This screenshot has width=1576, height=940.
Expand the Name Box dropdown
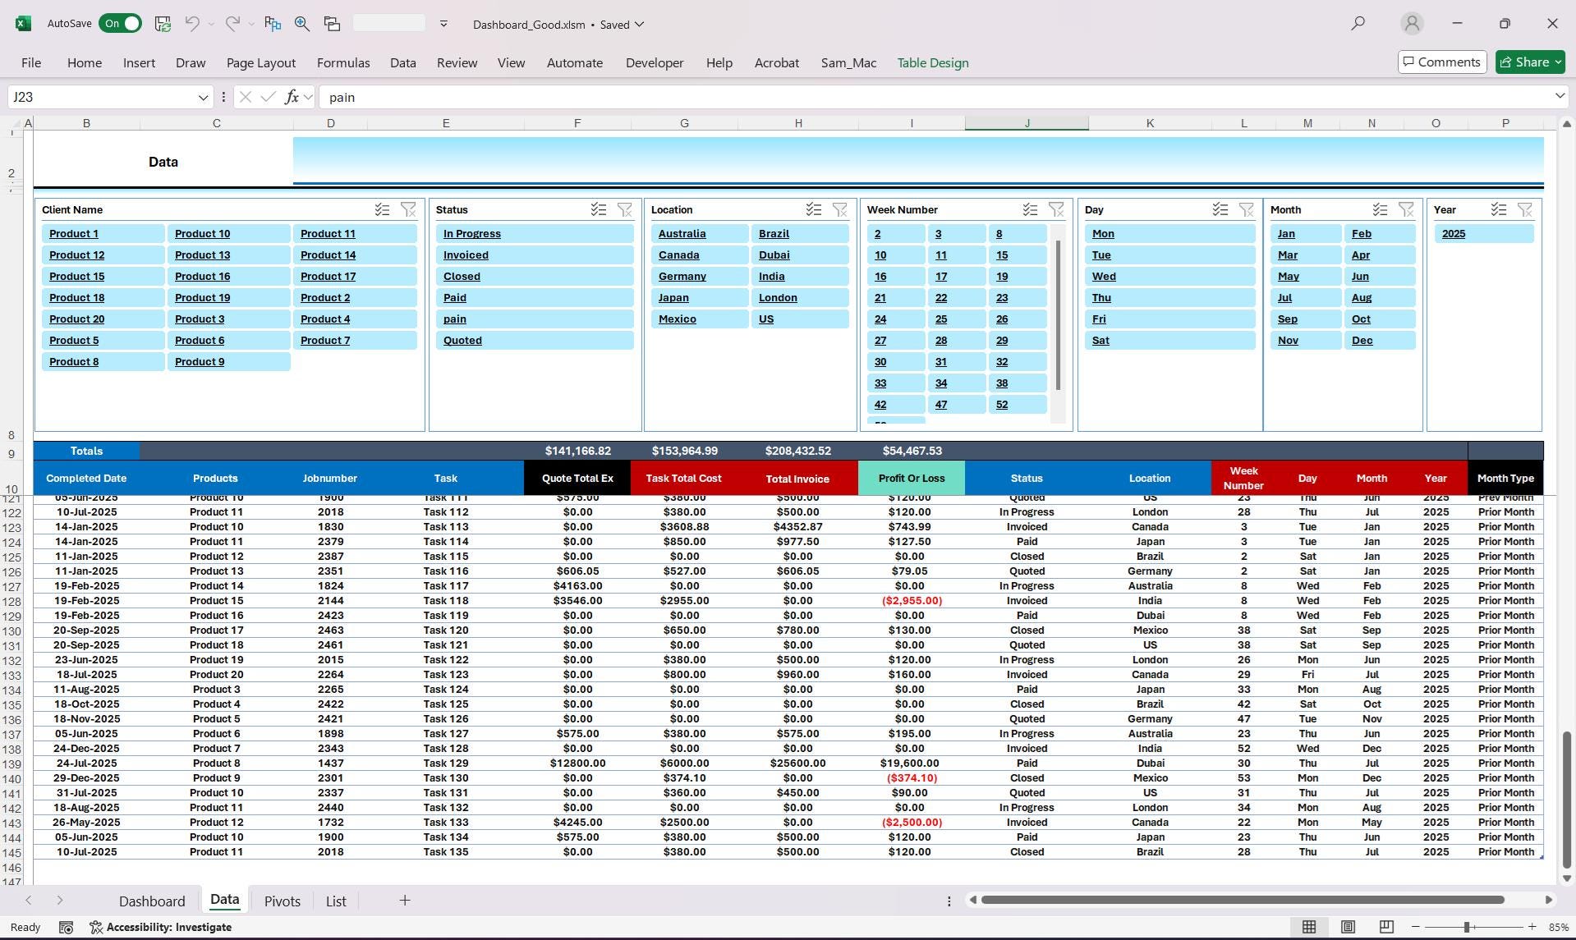point(203,98)
